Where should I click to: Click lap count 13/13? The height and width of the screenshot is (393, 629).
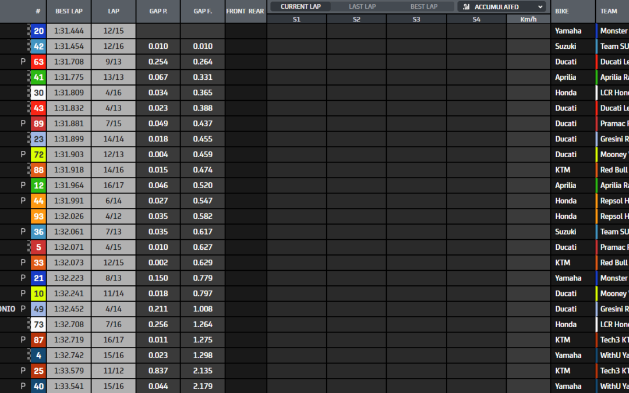[x=114, y=77]
